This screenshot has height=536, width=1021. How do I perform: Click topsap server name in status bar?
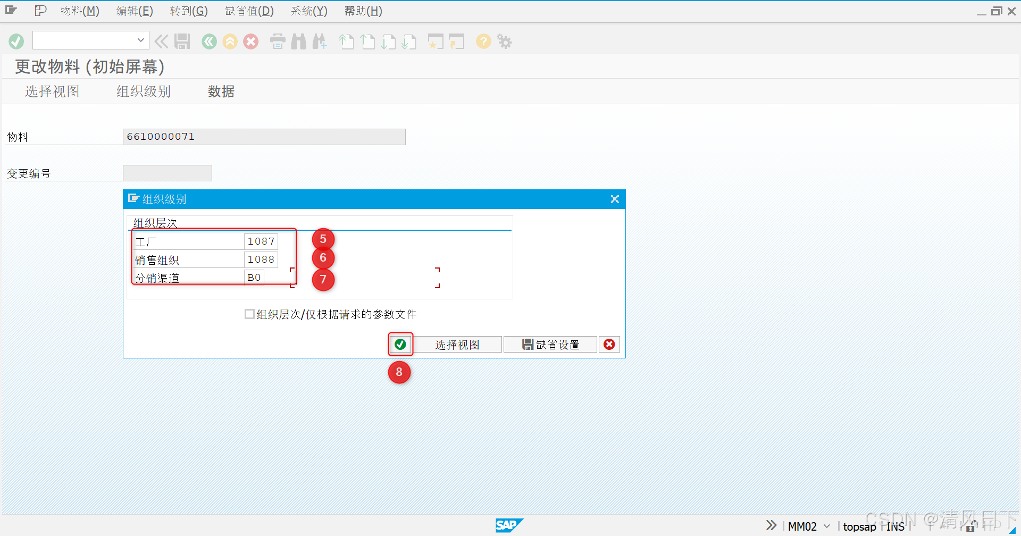[x=859, y=526]
